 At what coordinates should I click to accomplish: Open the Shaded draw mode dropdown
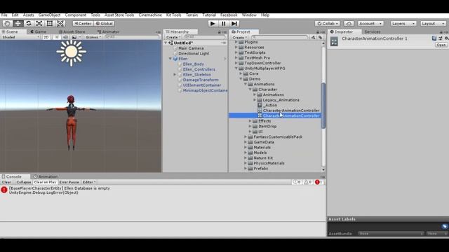pos(20,37)
